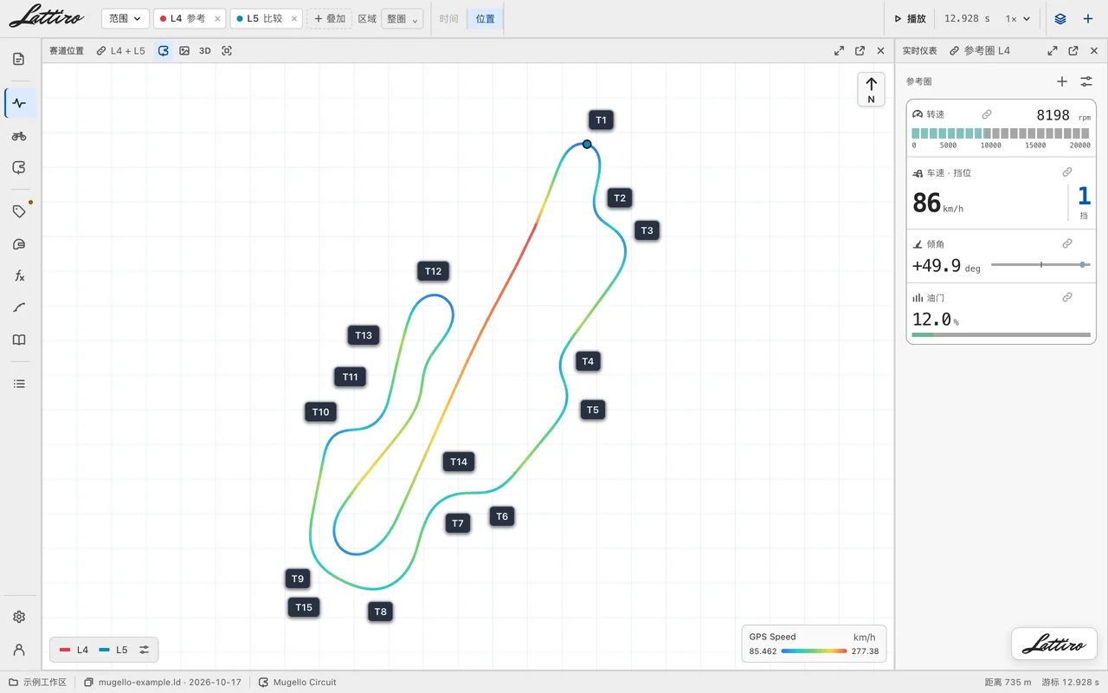Click the L4 + L5 link label
Viewport: 1108px width, 693px height.
click(x=121, y=51)
